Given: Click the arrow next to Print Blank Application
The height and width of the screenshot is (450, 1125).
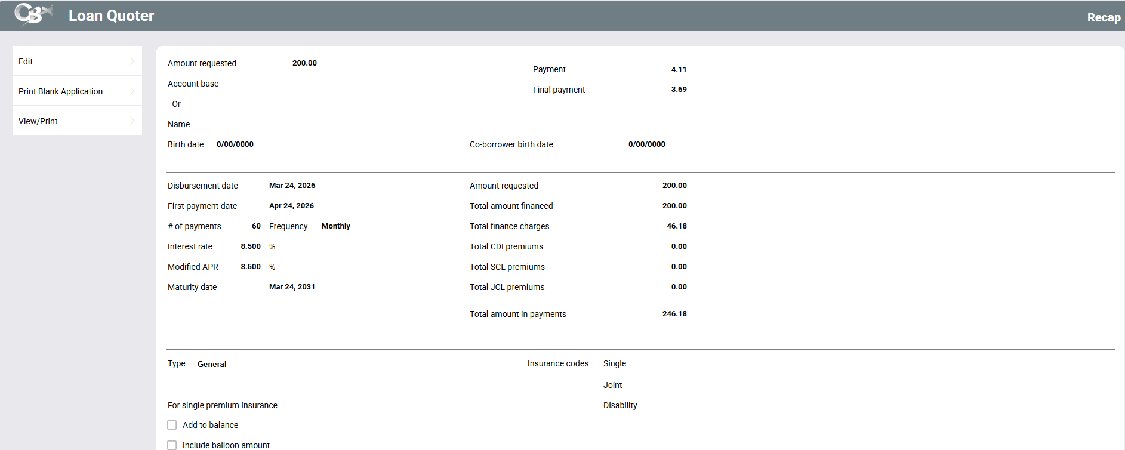Looking at the screenshot, I should pos(132,91).
